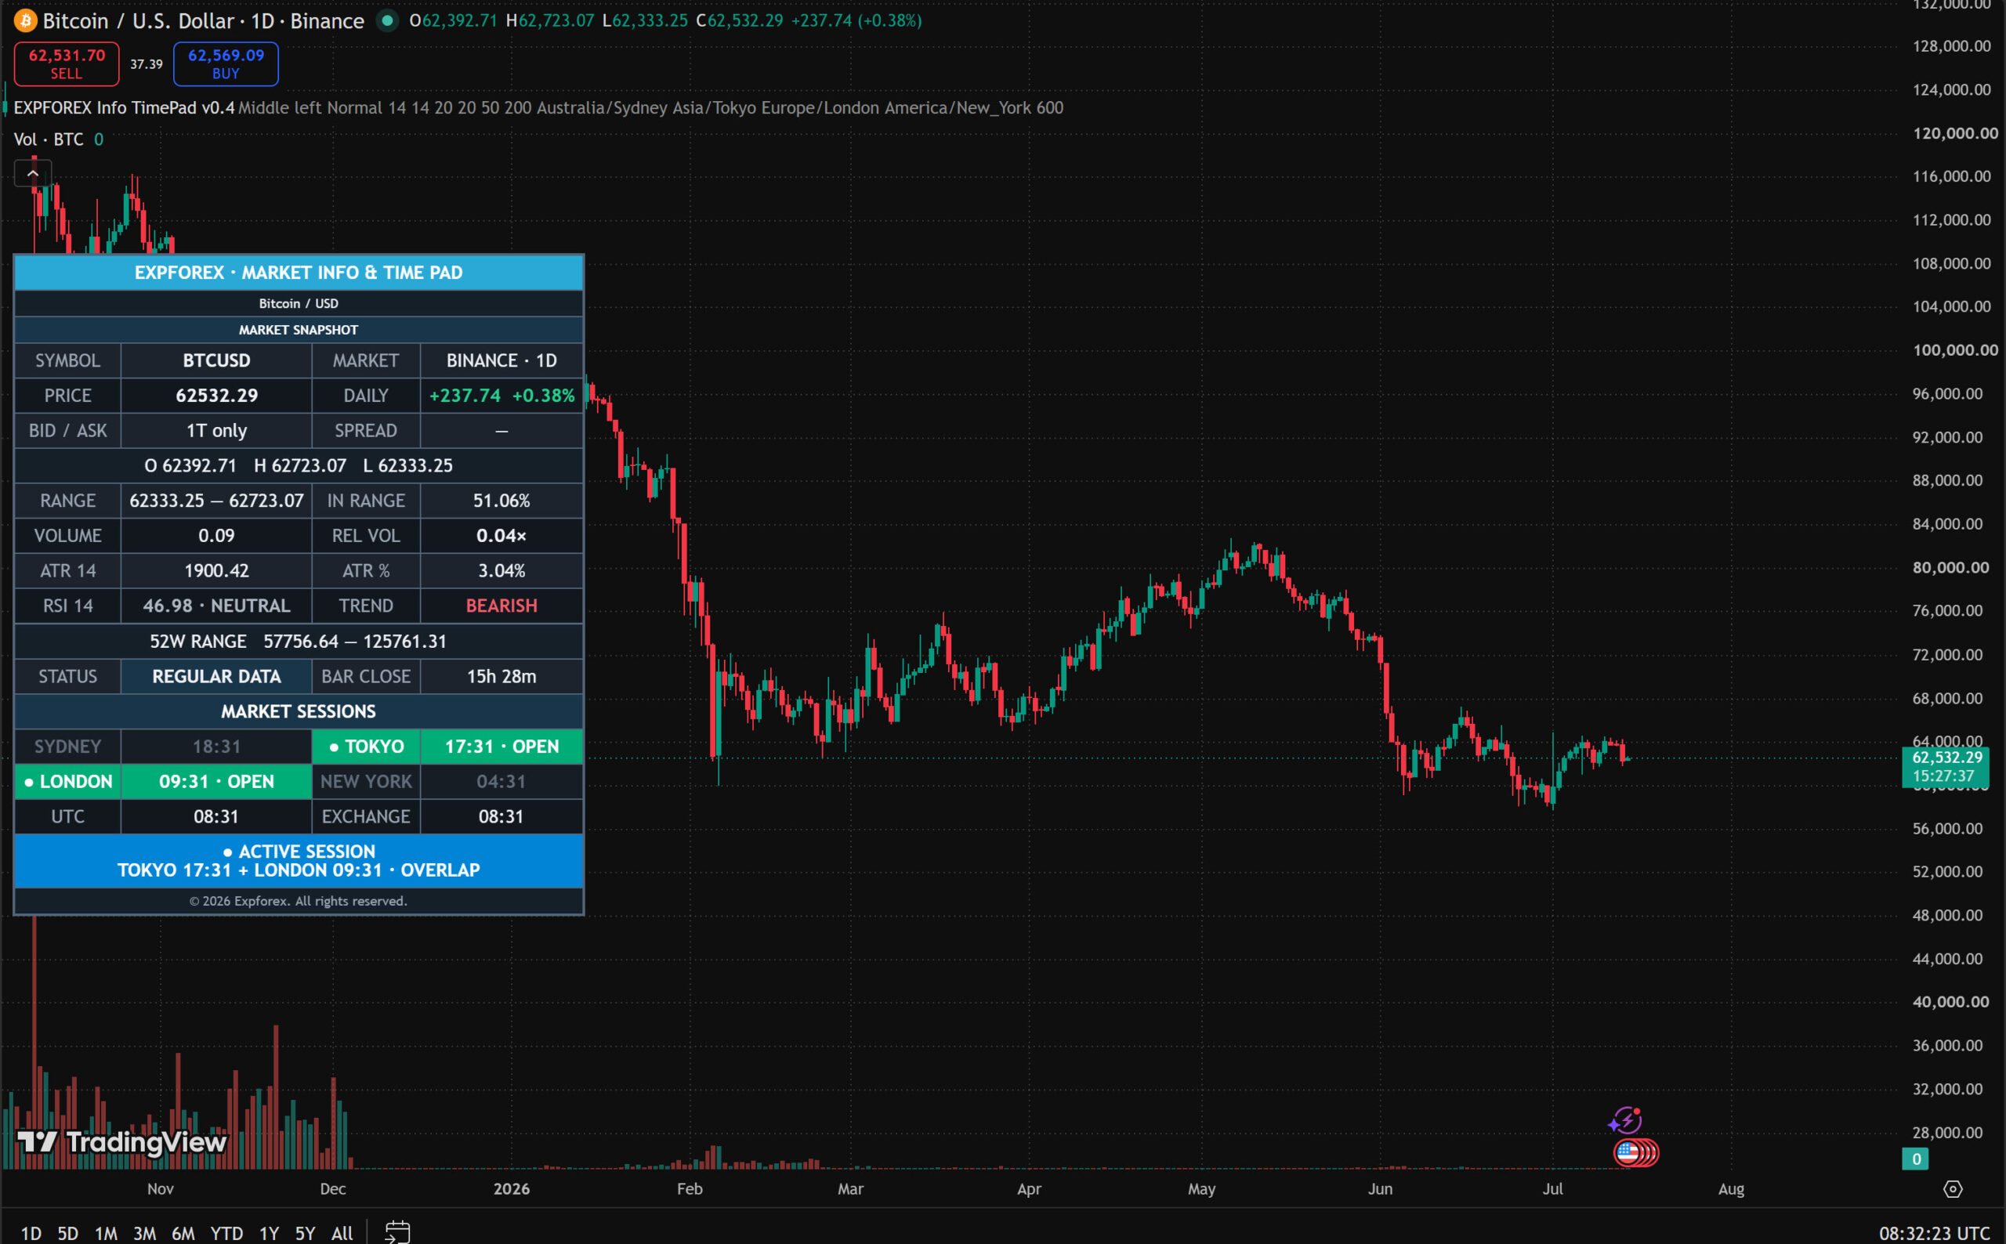Image resolution: width=2006 pixels, height=1244 pixels.
Task: Switch to the 5D time range
Action: coord(67,1232)
